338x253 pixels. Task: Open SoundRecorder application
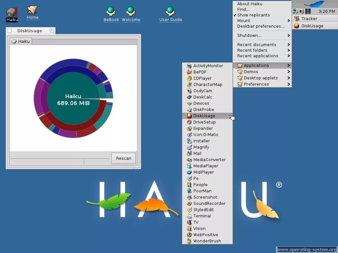pyautogui.click(x=207, y=203)
